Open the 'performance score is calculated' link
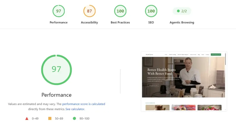Image resolution: width=236 pixels, height=122 pixels. point(84,104)
